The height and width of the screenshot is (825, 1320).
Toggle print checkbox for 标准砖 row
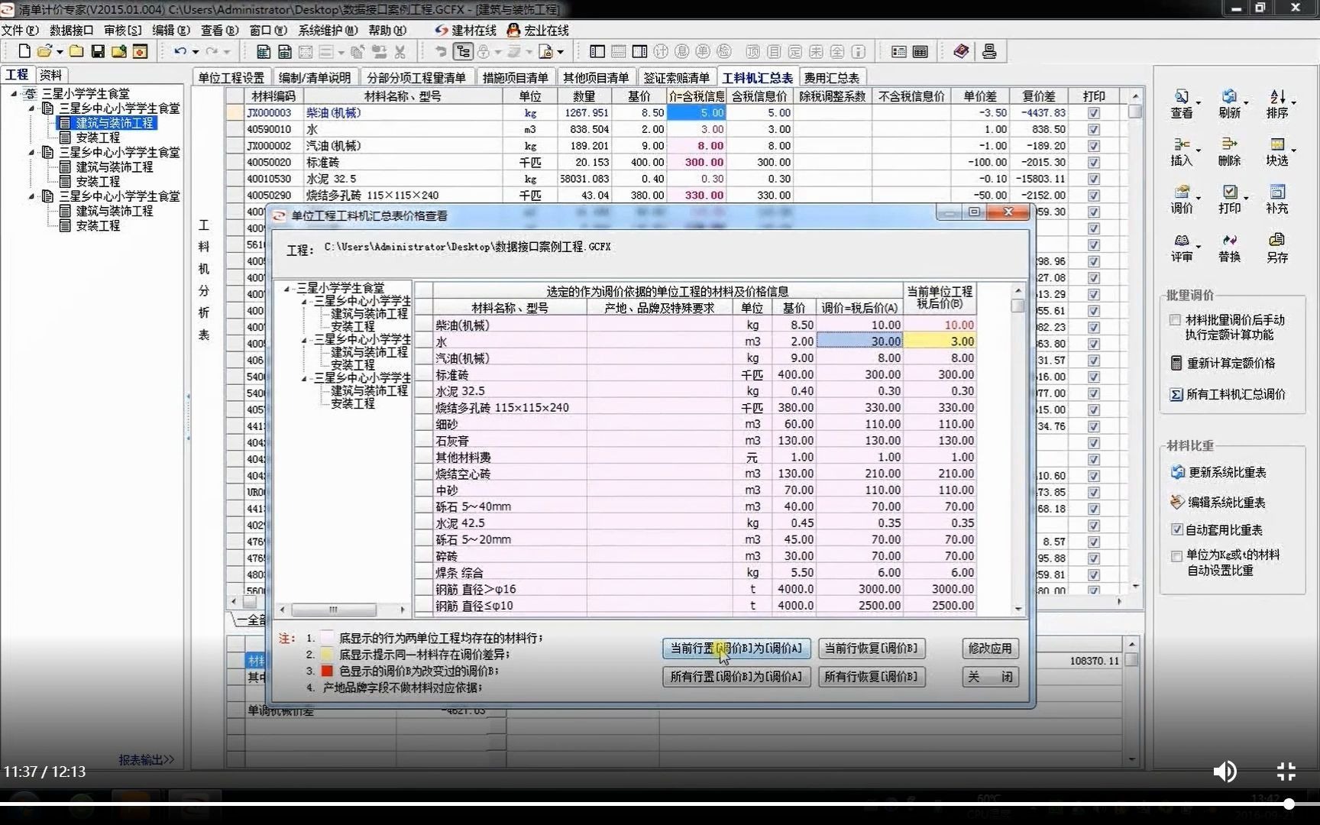tap(1094, 163)
